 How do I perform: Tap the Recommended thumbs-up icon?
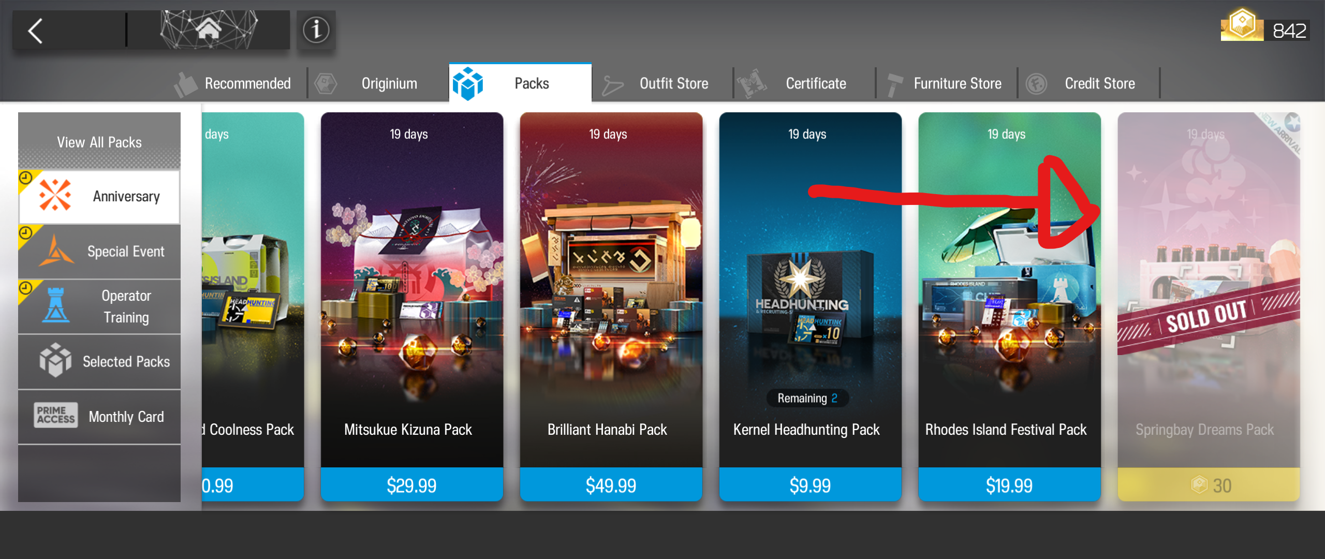click(x=186, y=84)
